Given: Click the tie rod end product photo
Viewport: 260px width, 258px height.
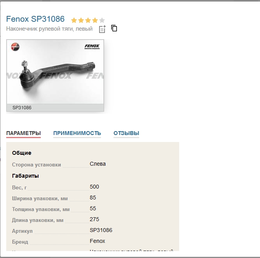Looking at the screenshot, I should tap(55, 72).
